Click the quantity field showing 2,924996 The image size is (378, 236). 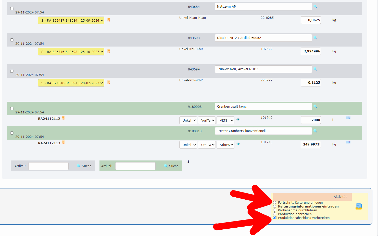(x=311, y=51)
